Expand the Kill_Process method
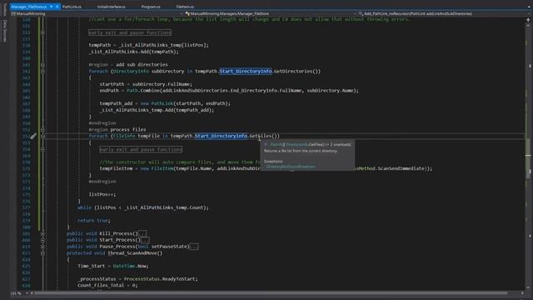 (42, 233)
